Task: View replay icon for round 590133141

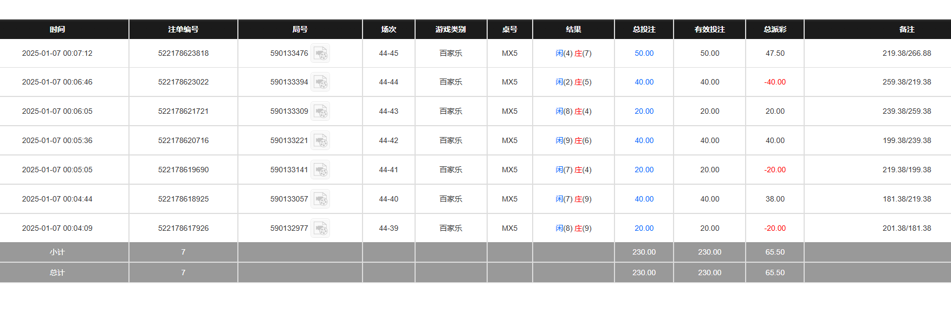Action: 320,170
